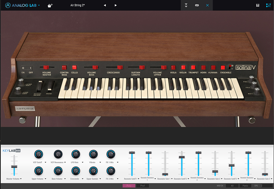Toggle the Horn red button
The image size is (274, 189).
pos(203,67)
